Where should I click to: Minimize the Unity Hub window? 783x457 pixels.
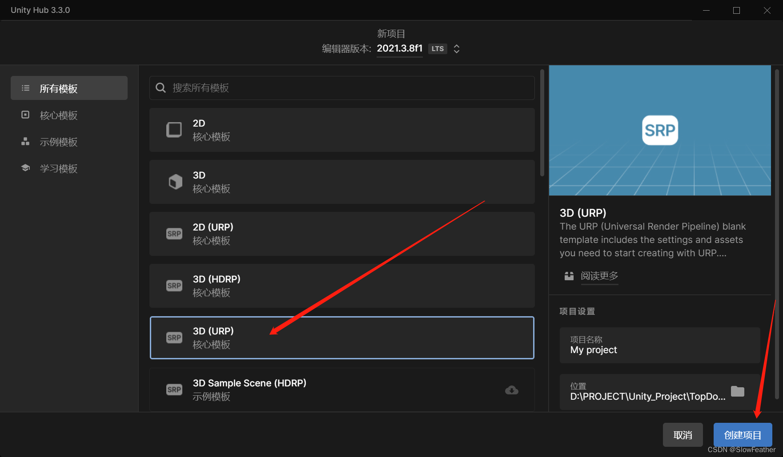pyautogui.click(x=706, y=10)
